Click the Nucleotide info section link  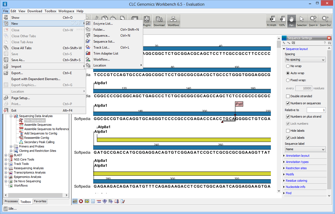coord(296,187)
